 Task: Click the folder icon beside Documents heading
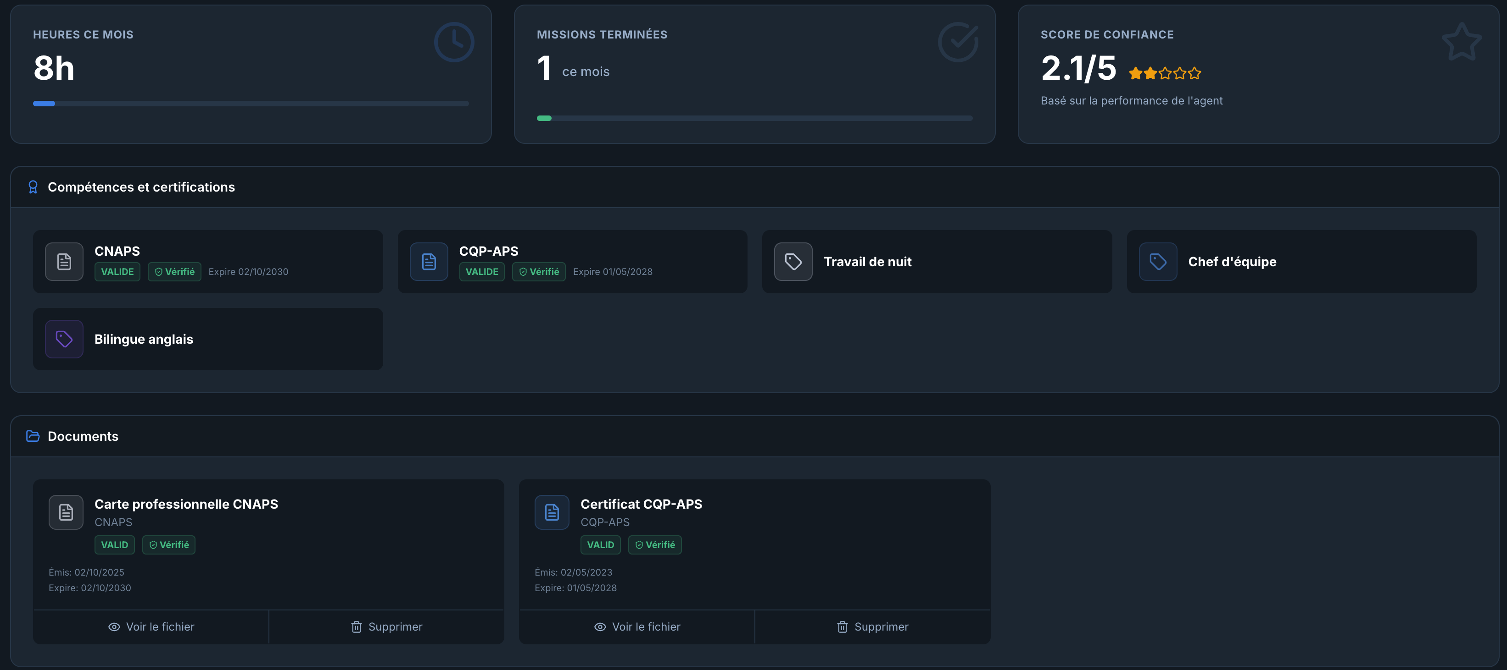click(x=33, y=436)
